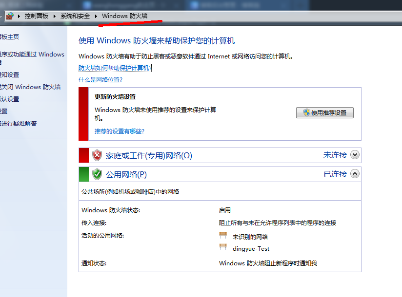Screen dimensions: 402x297
Task: Click the 活动的公用网络: label
Action: click(x=102, y=235)
